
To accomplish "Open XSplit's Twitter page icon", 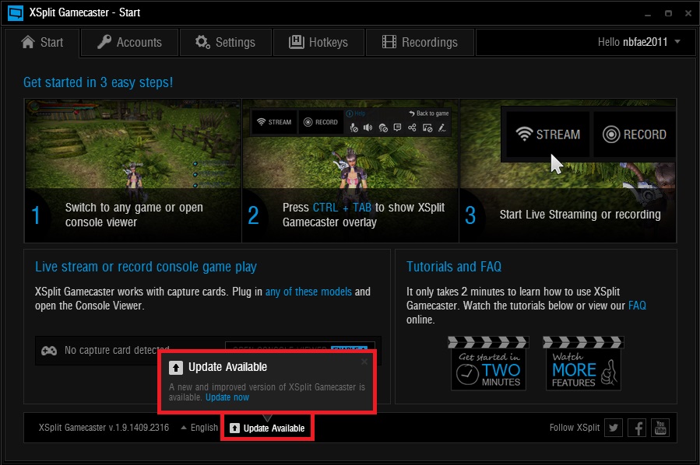I will (614, 428).
